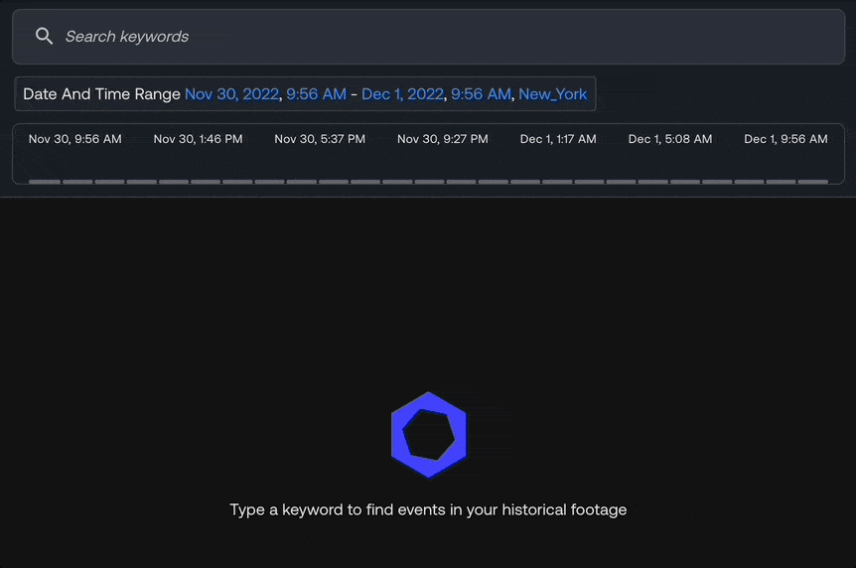
Task: Click the Dec 1, 1:17 AM timeline label
Action: pyautogui.click(x=558, y=139)
